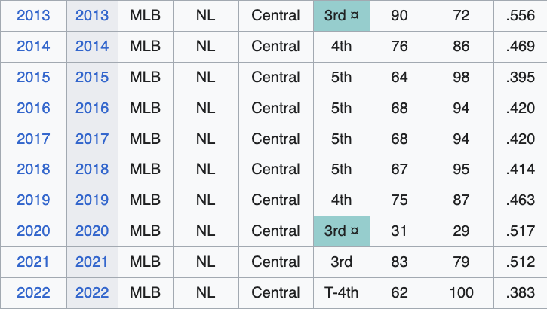Click the unshaded 2021 season link
The width and height of the screenshot is (547, 309).
(x=33, y=262)
